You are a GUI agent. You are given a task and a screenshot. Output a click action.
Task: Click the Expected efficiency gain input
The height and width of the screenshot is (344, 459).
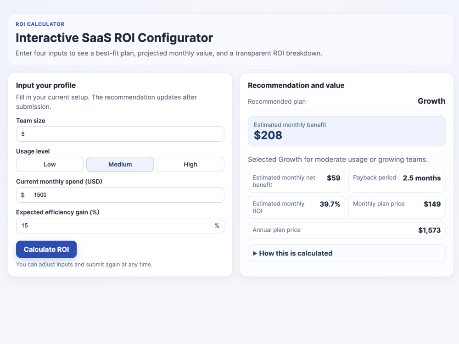(x=120, y=226)
